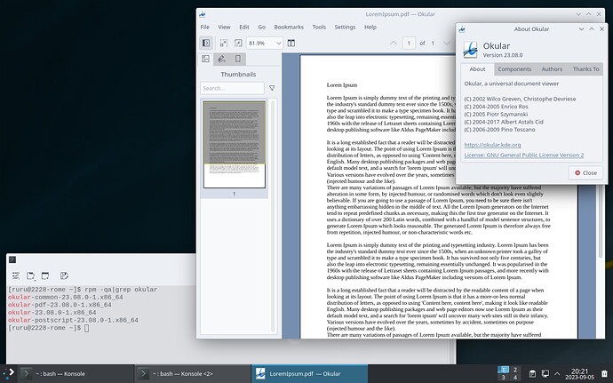Click Konsole's toolbar settings icon
The height and width of the screenshot is (383, 613).
tap(16, 275)
